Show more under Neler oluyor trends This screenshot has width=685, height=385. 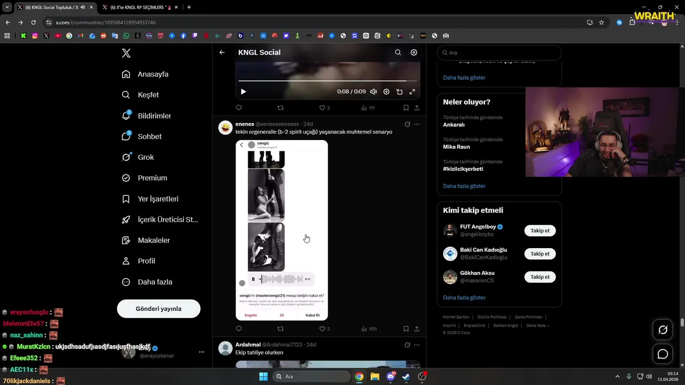(464, 186)
